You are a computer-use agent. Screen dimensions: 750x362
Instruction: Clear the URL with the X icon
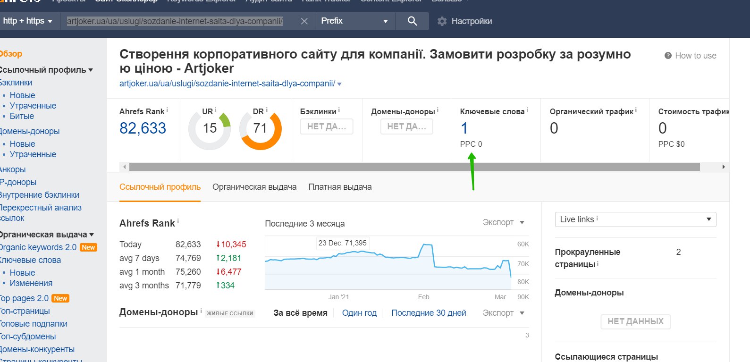tap(304, 21)
